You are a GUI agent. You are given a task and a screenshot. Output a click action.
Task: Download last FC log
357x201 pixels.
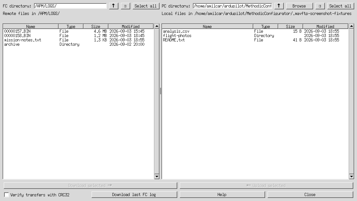[x=134, y=195]
